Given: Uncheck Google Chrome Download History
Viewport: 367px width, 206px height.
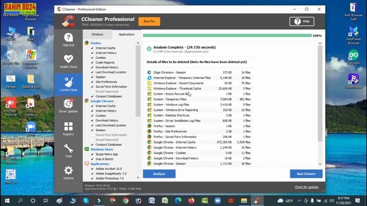Looking at the screenshot, I should [x=92, y=121].
